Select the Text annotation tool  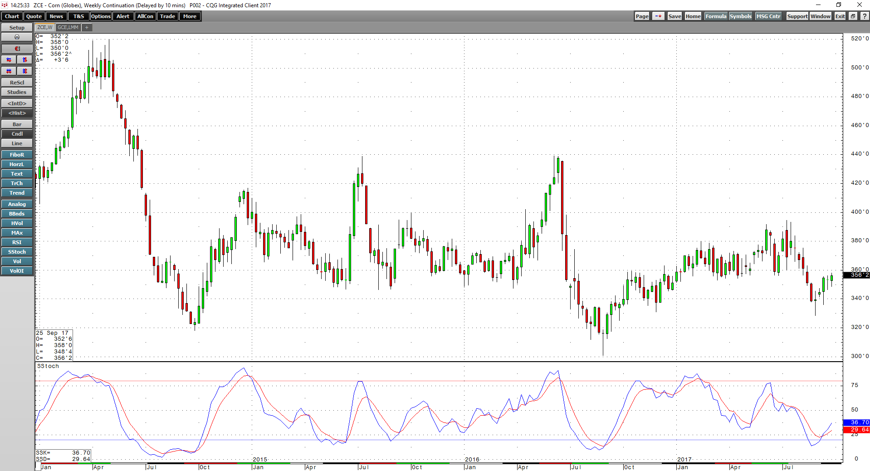coord(17,174)
